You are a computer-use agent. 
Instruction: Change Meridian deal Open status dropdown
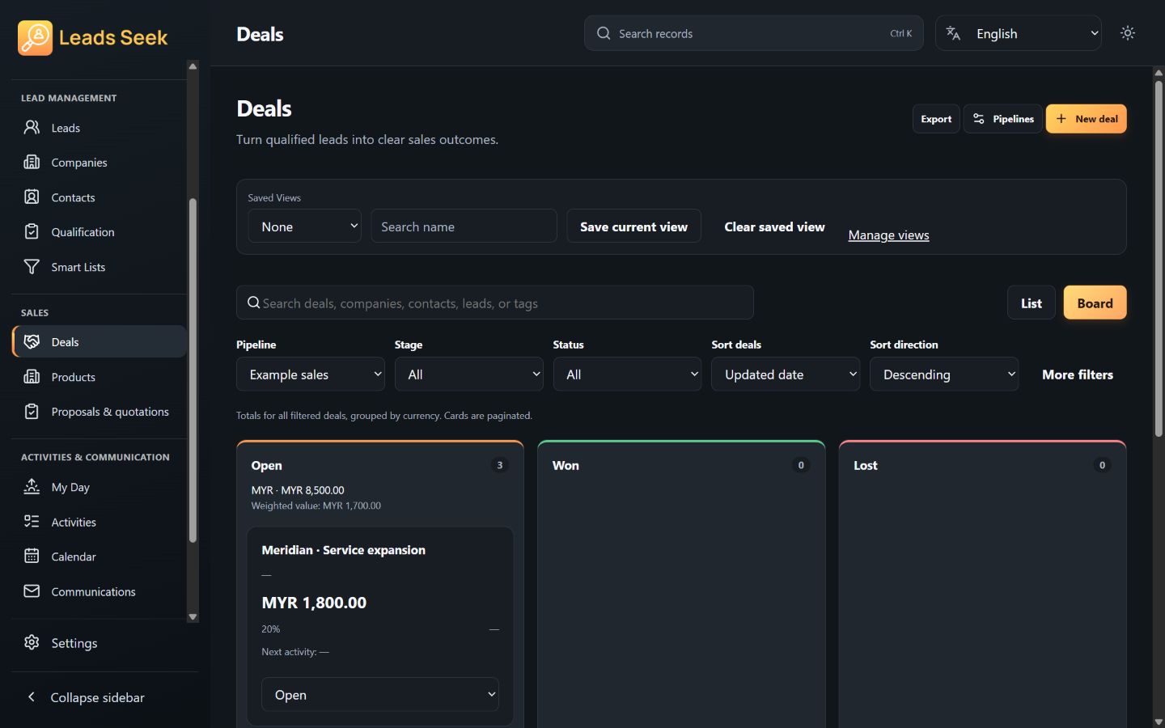coord(380,695)
